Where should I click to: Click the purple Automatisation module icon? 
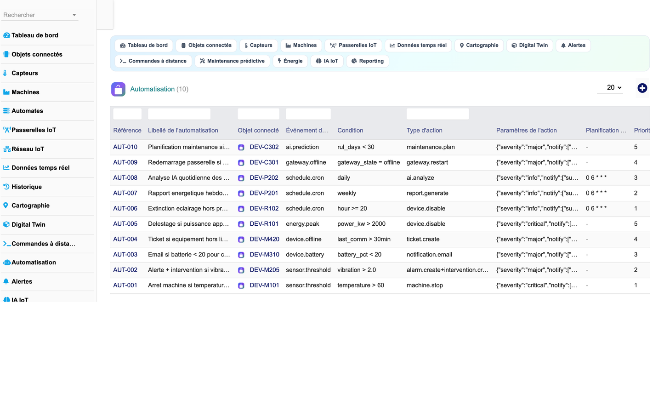click(118, 89)
